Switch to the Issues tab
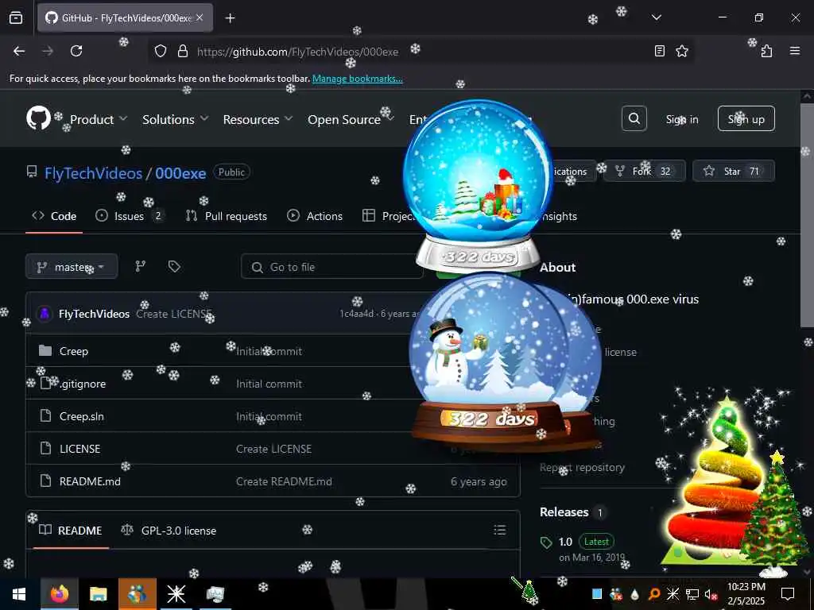Viewport: 814px width, 610px height. coord(130,216)
